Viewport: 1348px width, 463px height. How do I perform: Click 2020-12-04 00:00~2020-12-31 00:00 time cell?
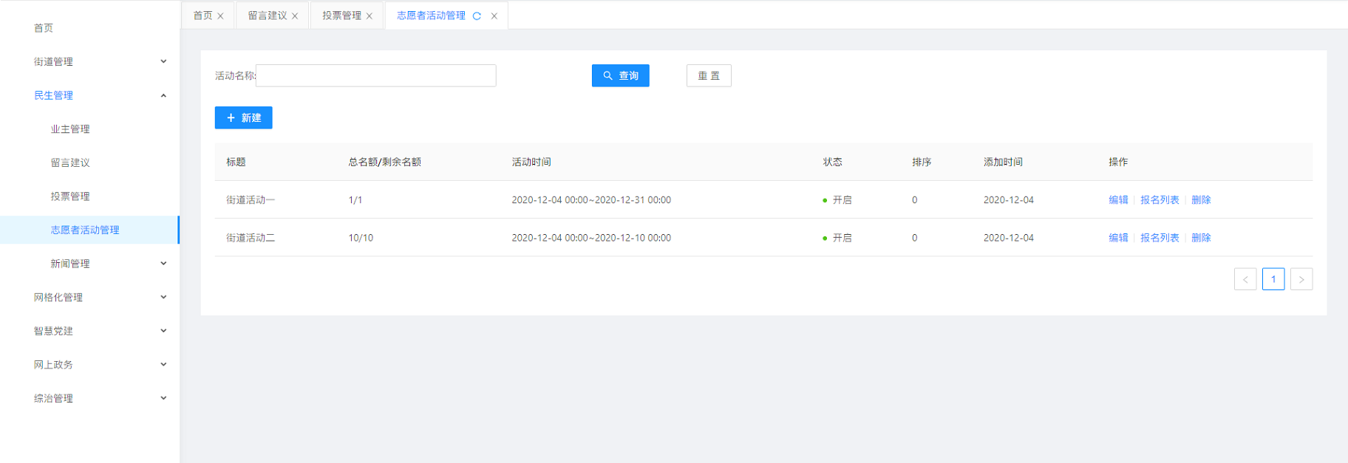click(x=591, y=200)
